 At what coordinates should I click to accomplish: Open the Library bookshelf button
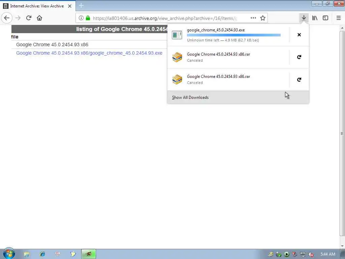(315, 18)
